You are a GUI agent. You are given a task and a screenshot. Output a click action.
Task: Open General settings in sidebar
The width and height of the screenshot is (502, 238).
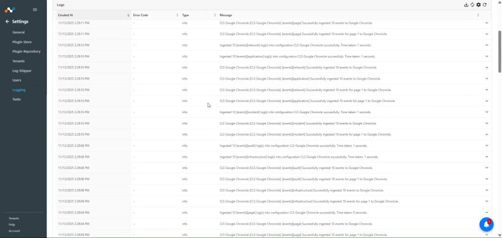coord(18,32)
